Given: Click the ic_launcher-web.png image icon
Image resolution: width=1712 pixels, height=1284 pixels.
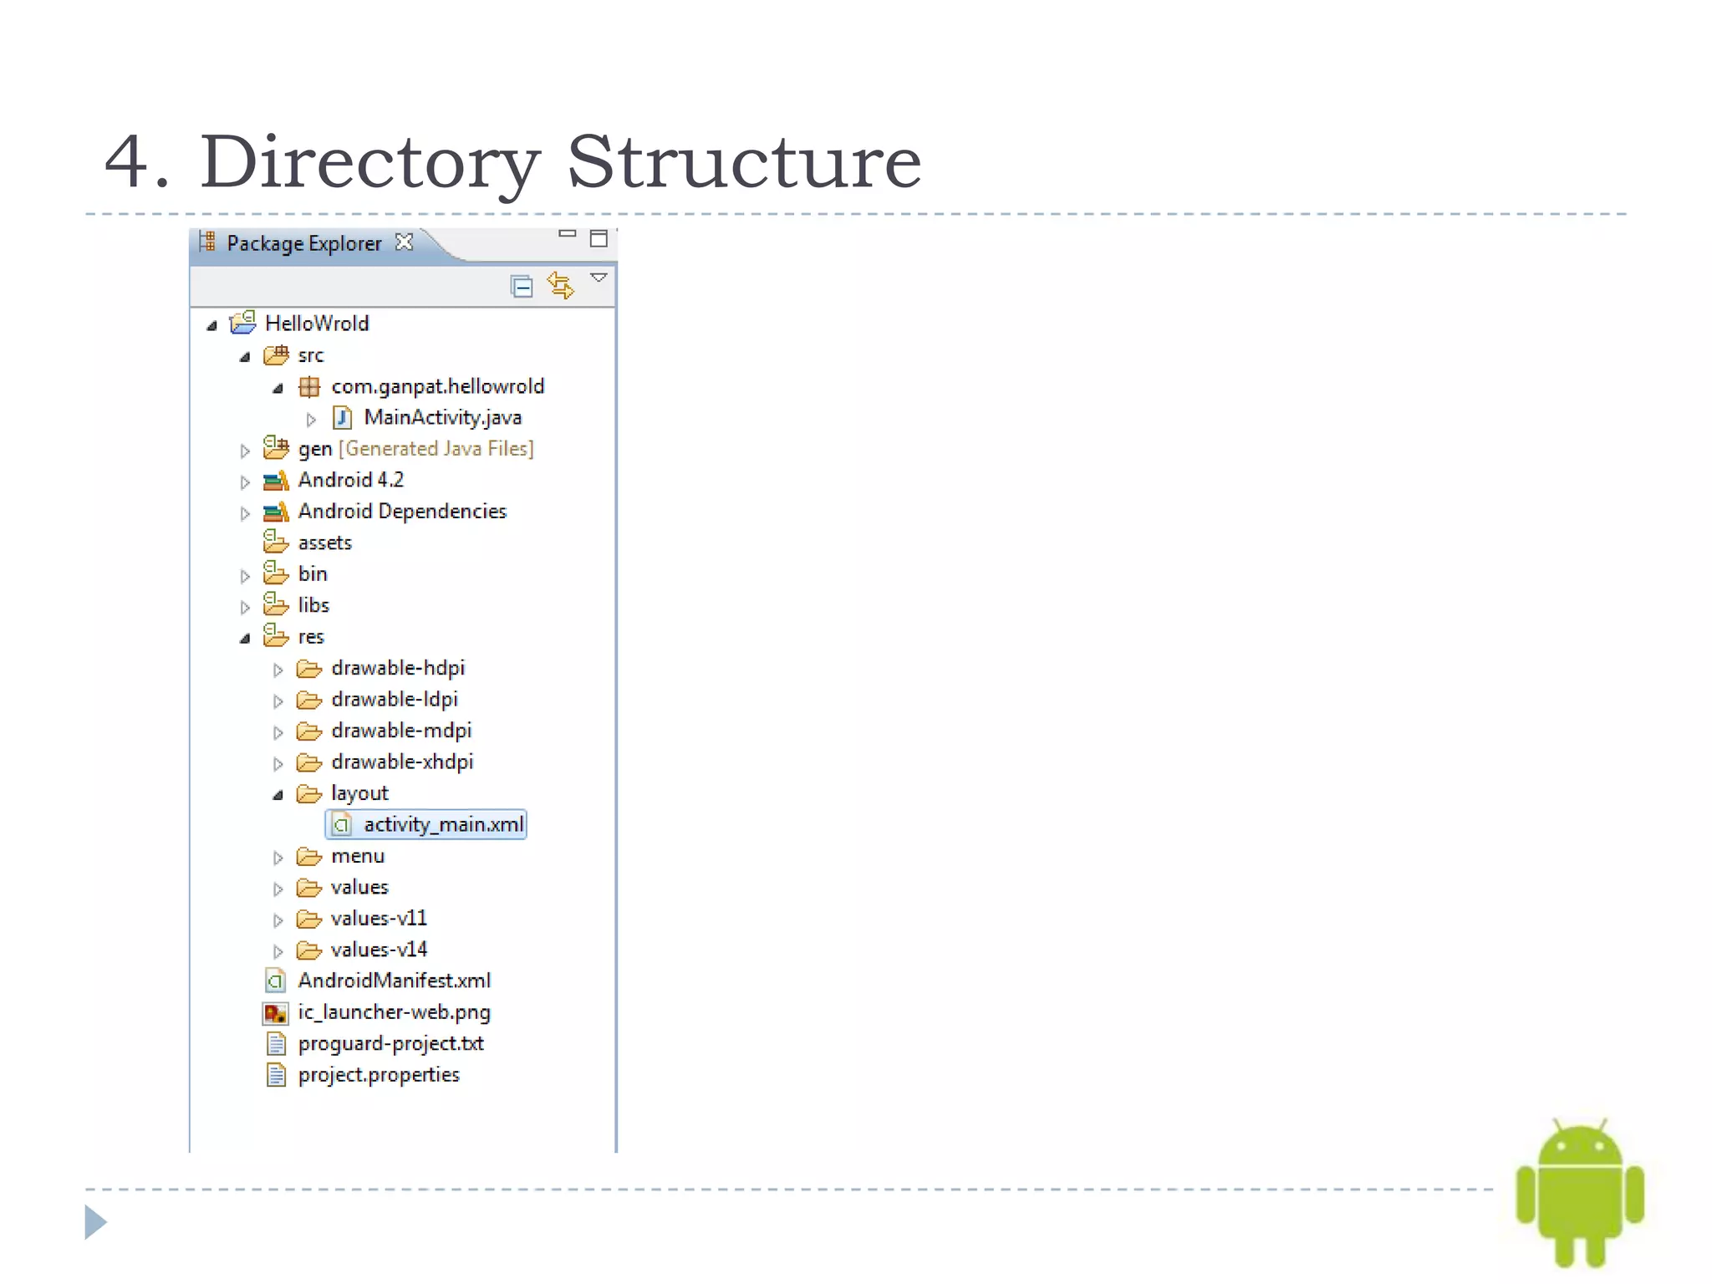Looking at the screenshot, I should point(276,1013).
